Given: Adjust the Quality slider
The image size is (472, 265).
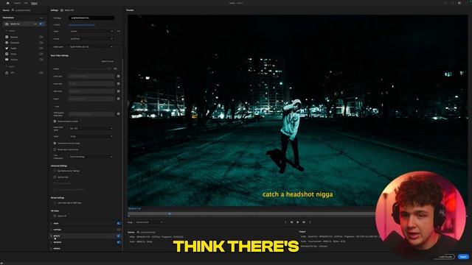Looking at the screenshot, I should click(x=90, y=68).
